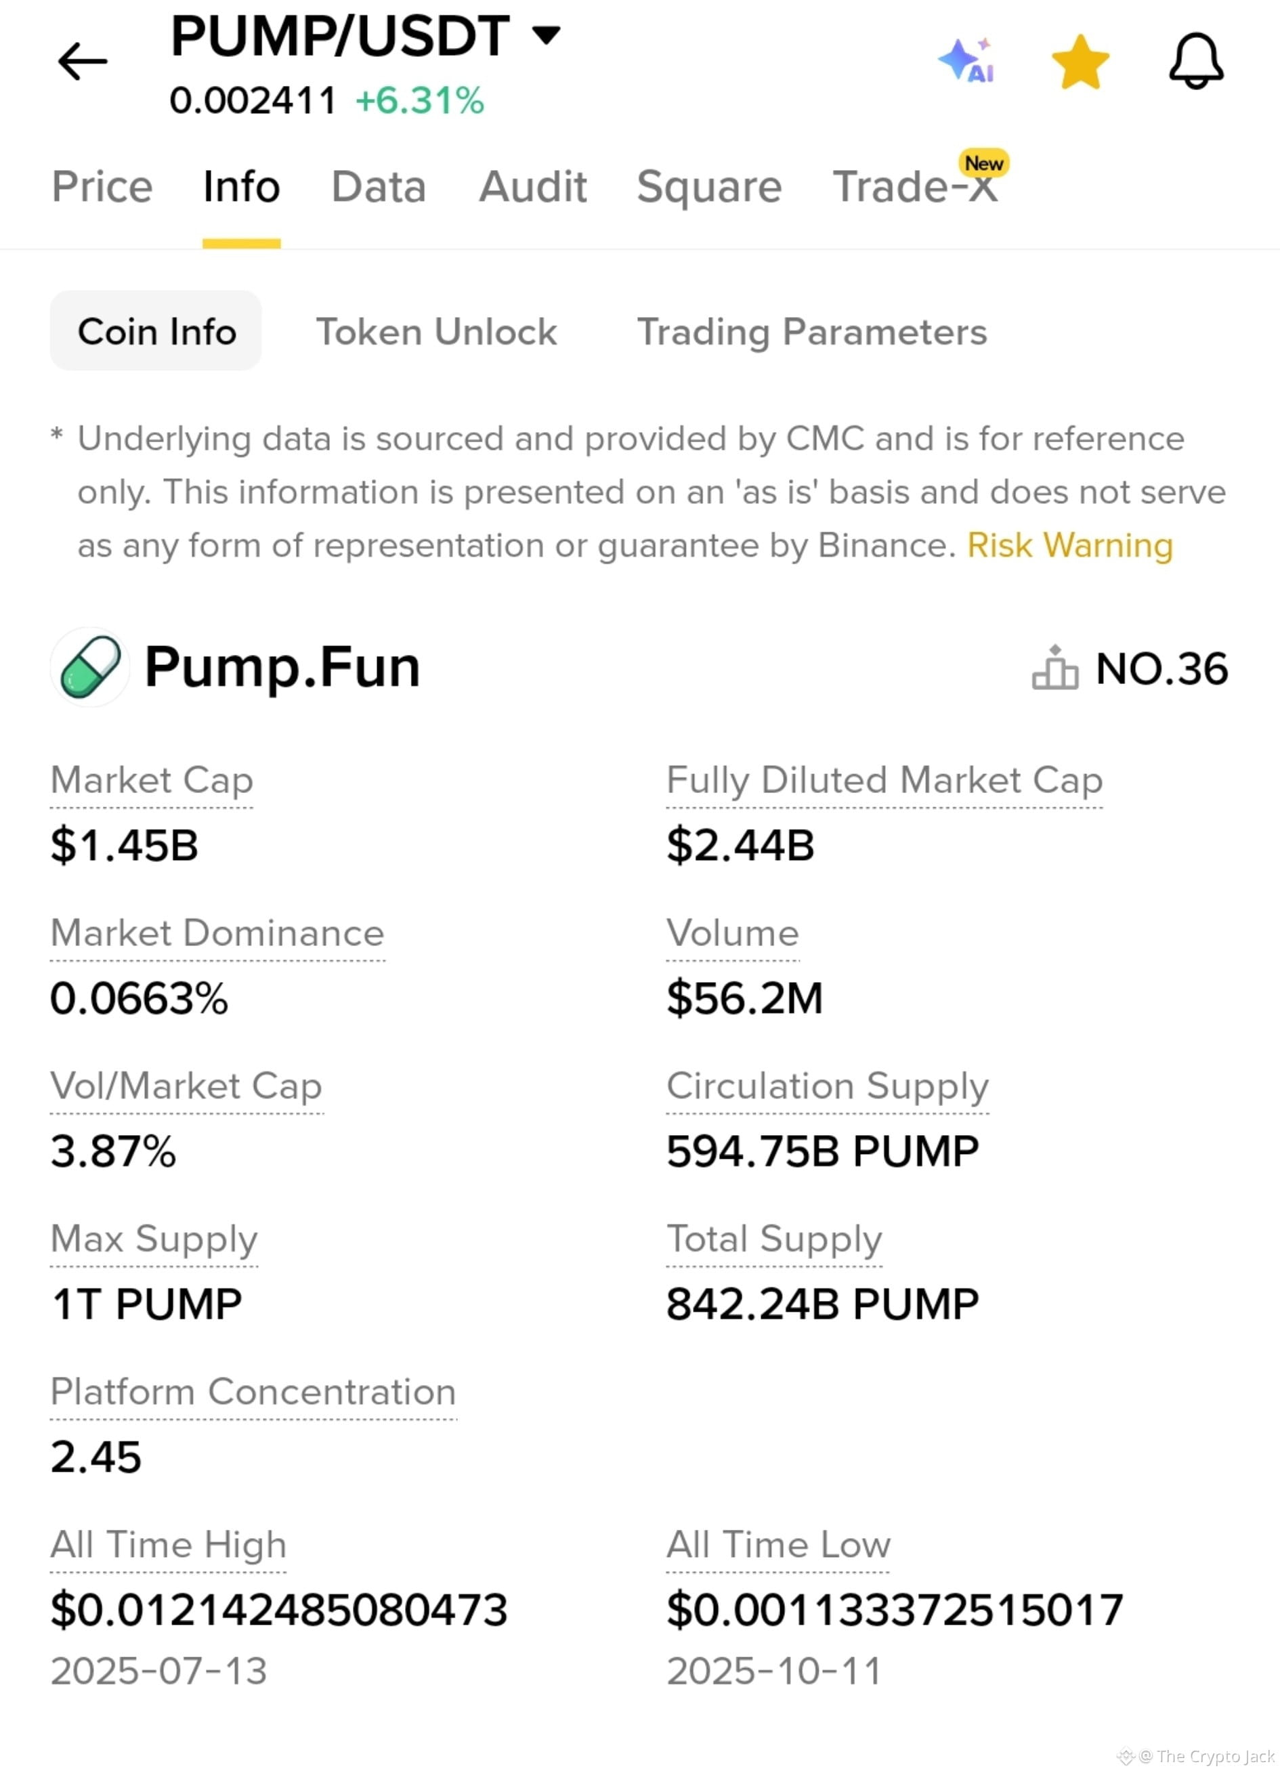Viewport: 1280px width, 1773px height.
Task: Tap the ranking podium icon
Action: (1054, 668)
